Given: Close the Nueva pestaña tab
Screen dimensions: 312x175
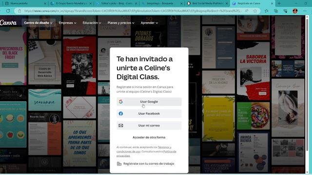Looking at the screenshot, I should (45, 3).
